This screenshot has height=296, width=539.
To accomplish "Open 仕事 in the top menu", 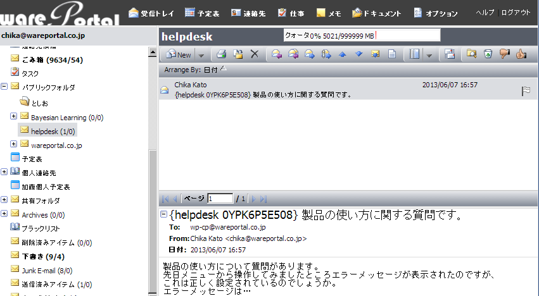I will point(291,13).
